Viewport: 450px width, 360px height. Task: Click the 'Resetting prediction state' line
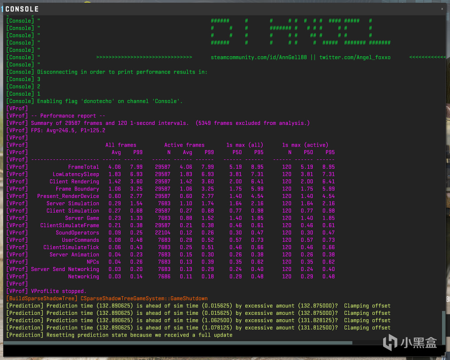pos(140,335)
